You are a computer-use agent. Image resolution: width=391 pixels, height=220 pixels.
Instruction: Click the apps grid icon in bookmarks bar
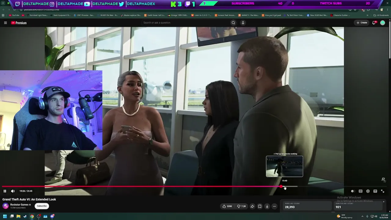point(3,15)
